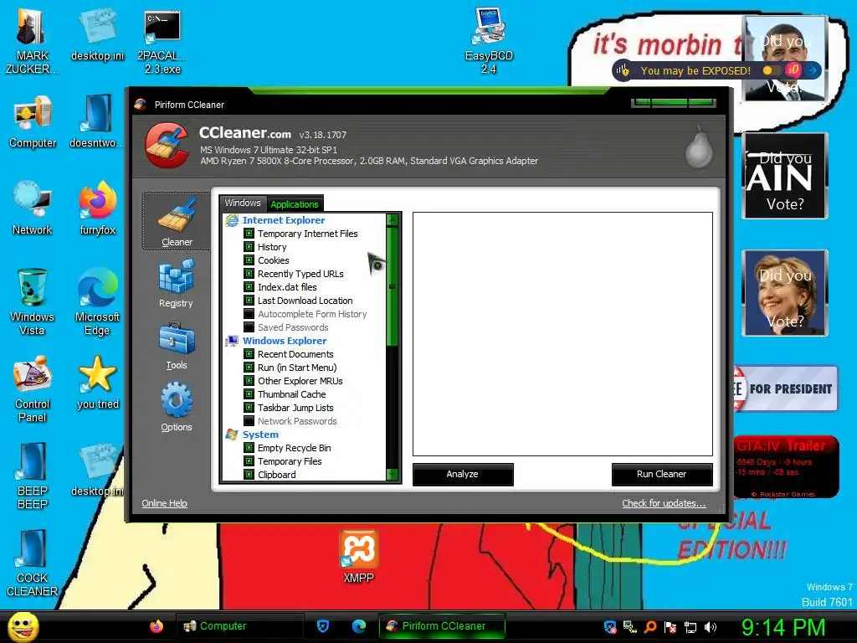Image resolution: width=857 pixels, height=643 pixels.
Task: Click the smiley Start button
Action: (x=23, y=626)
